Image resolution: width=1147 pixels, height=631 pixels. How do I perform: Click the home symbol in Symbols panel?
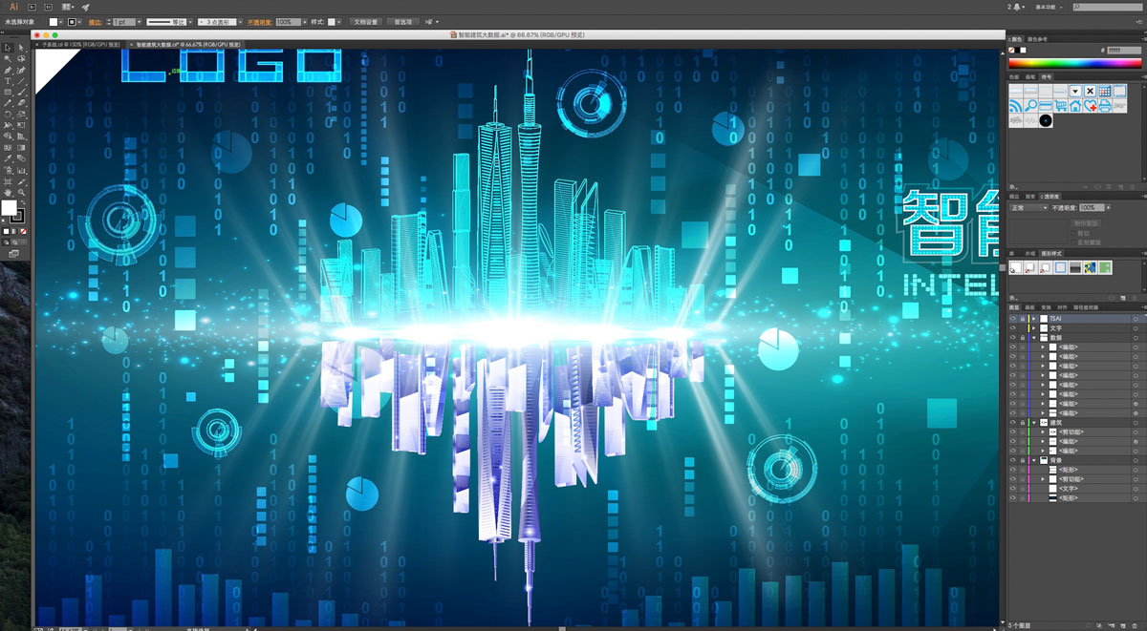(1075, 106)
